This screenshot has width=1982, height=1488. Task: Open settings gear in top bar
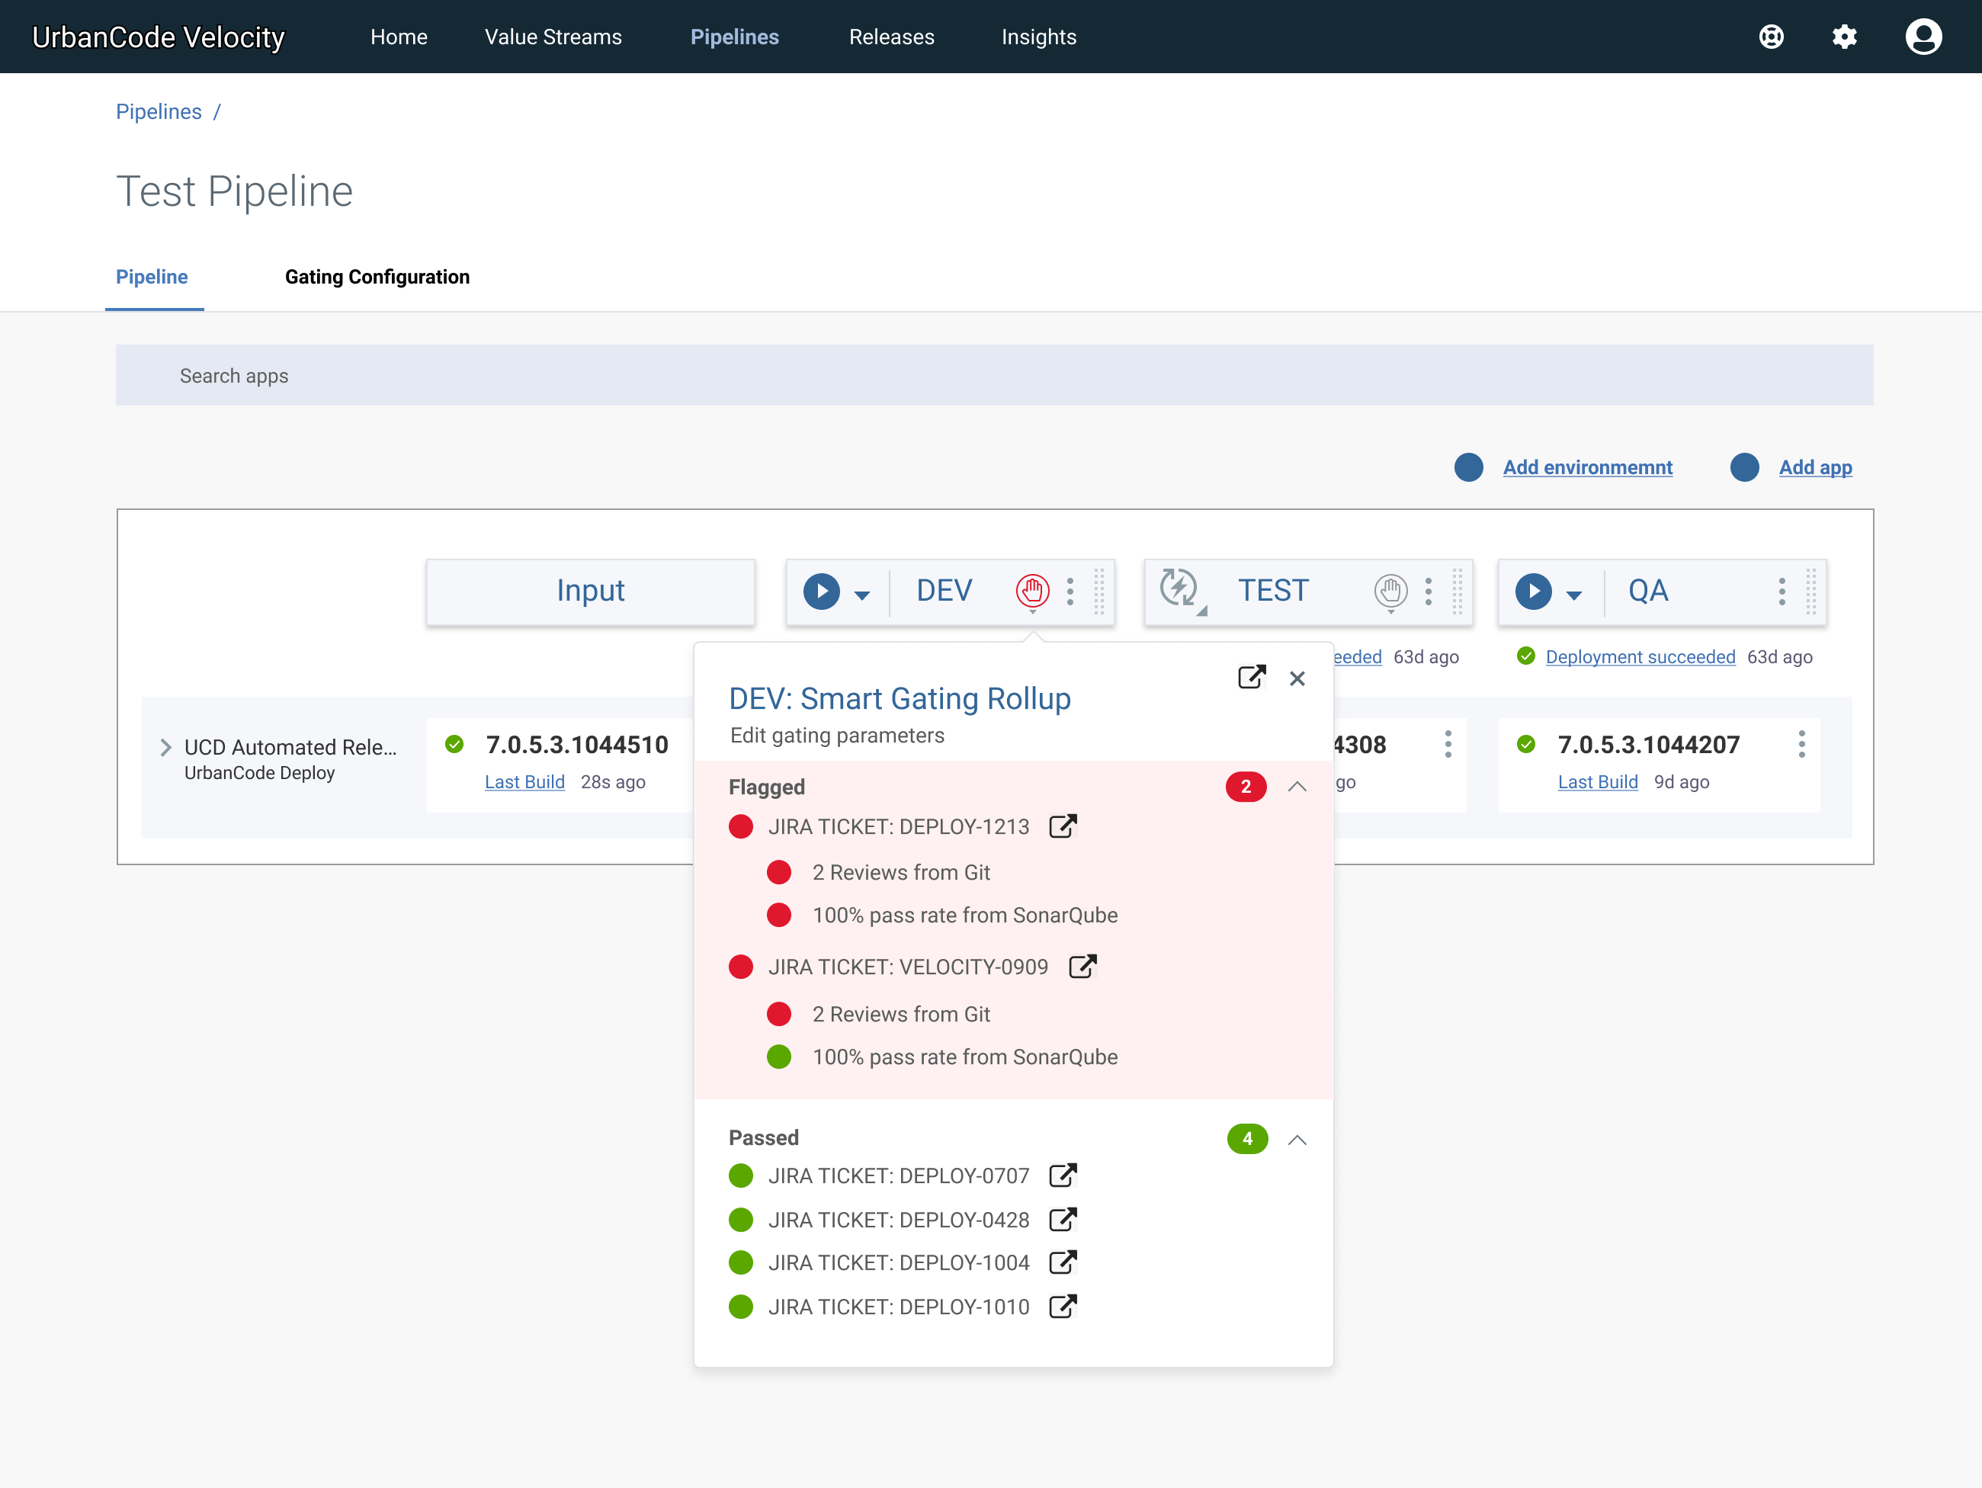coord(1844,37)
